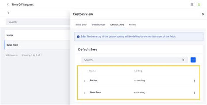Click the Default Sort section heading
The height and width of the screenshot is (105, 207).
(x=87, y=50)
